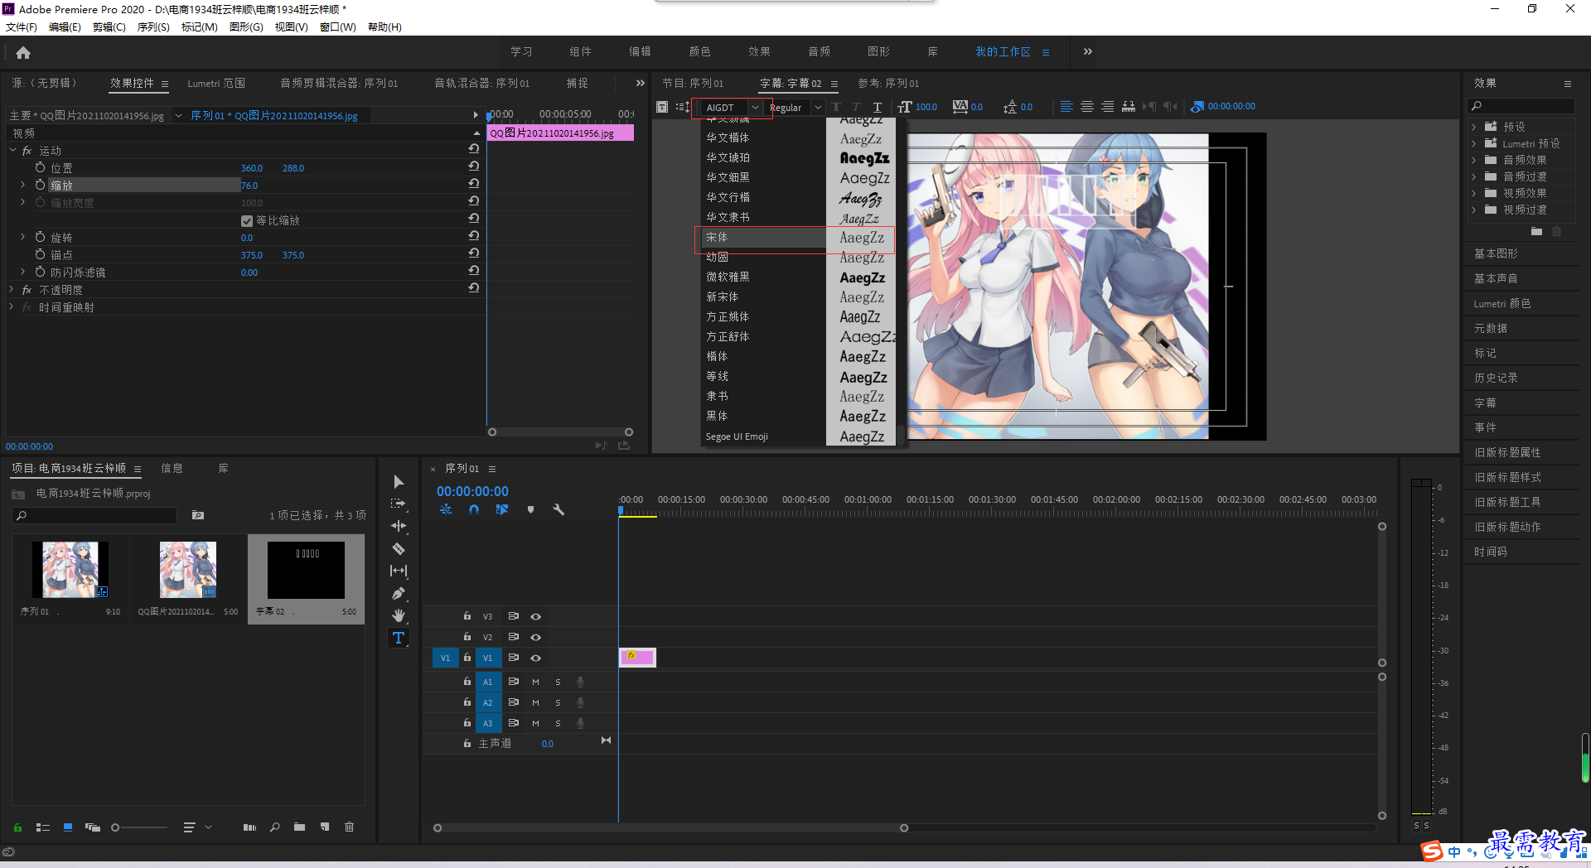Image resolution: width=1591 pixels, height=868 pixels.
Task: Expand the Scale property
Action: 23,185
